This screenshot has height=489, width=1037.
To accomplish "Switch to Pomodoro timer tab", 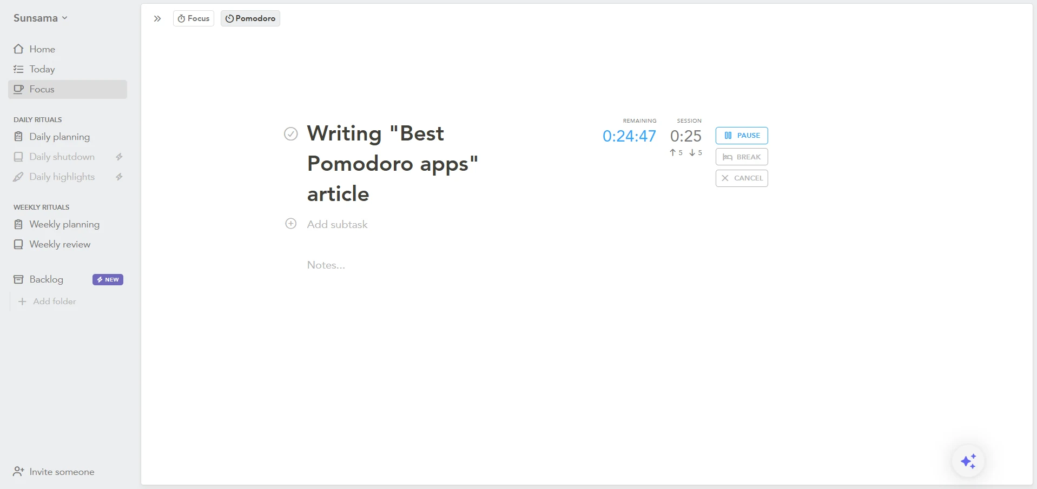I will pos(250,18).
